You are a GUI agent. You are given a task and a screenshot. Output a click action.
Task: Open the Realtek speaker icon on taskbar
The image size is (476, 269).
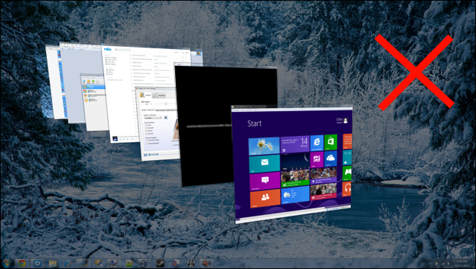point(206,263)
